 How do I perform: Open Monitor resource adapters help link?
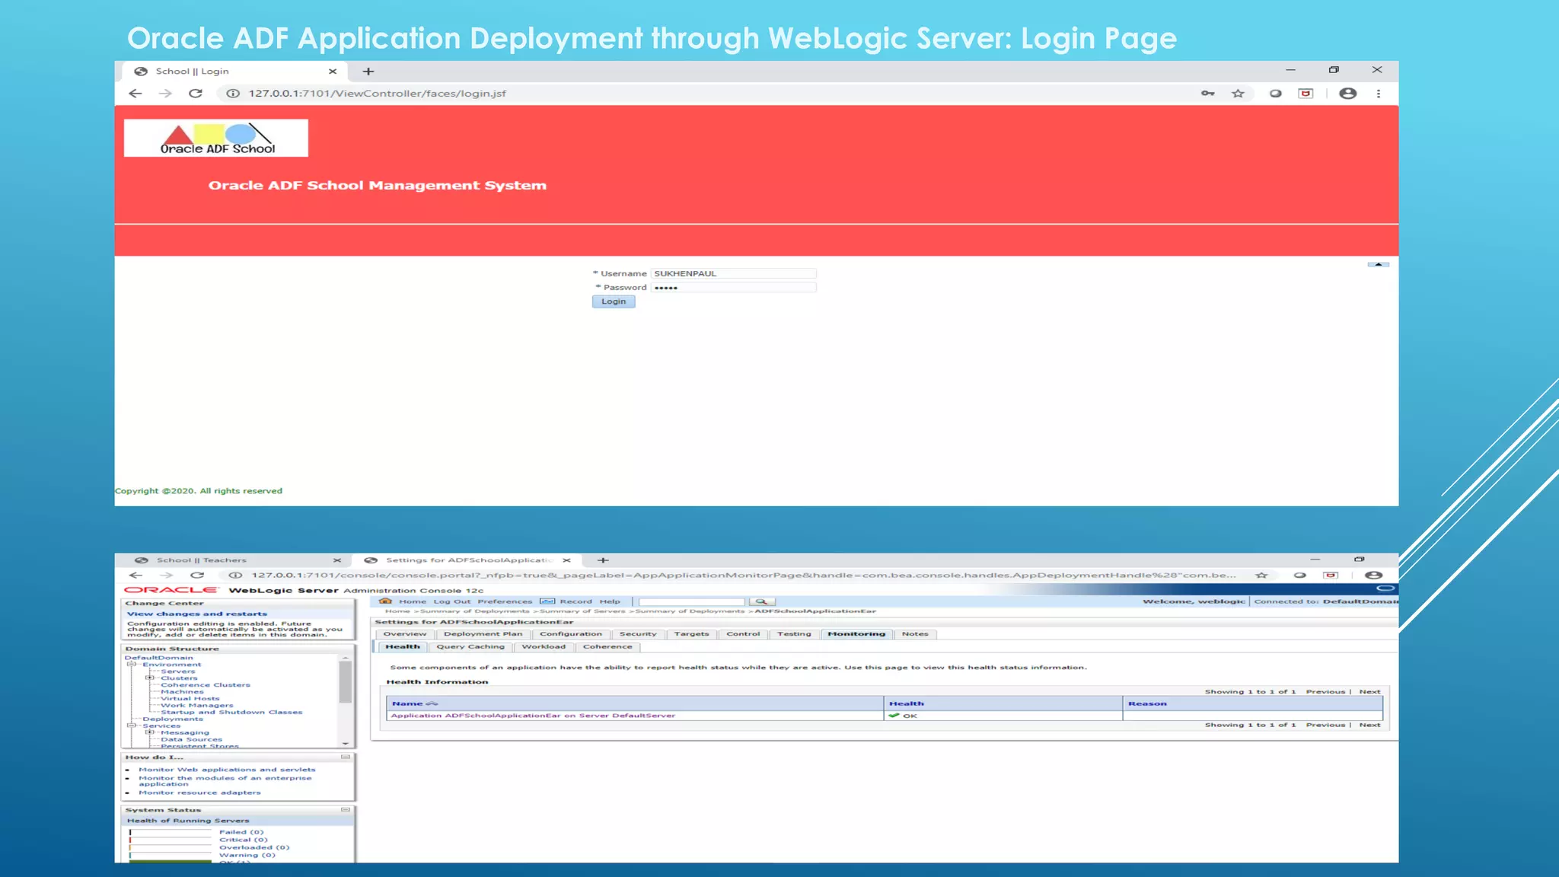199,793
